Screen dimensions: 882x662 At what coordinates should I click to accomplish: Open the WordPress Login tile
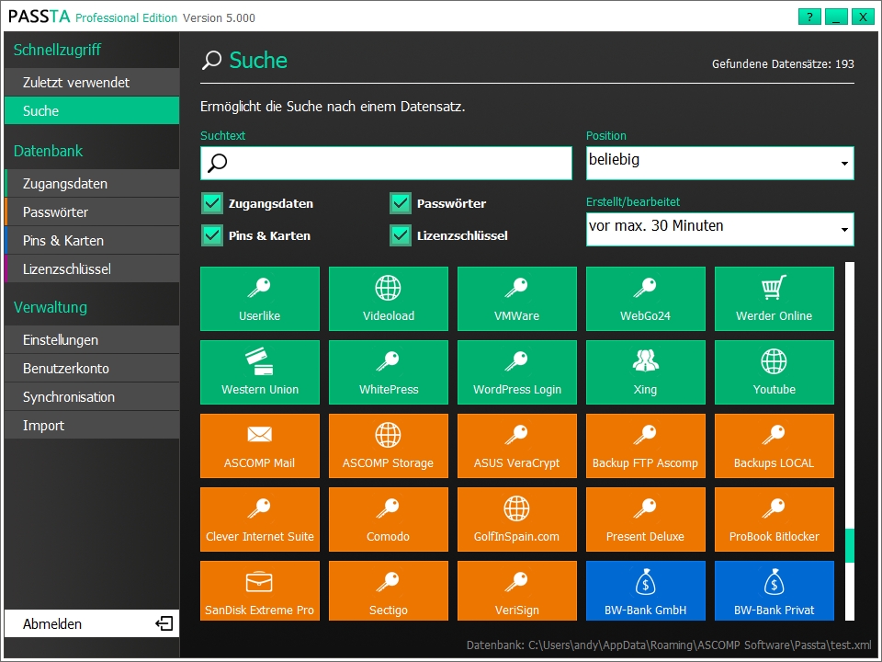tap(517, 372)
